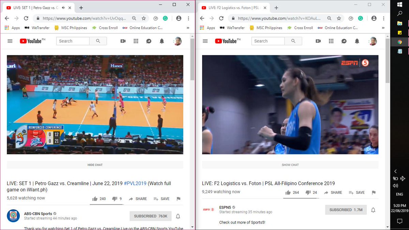Image resolution: width=409 pixels, height=230 pixels.
Task: Open Cross Enroll bookmark in left Chrome
Action: point(105,28)
